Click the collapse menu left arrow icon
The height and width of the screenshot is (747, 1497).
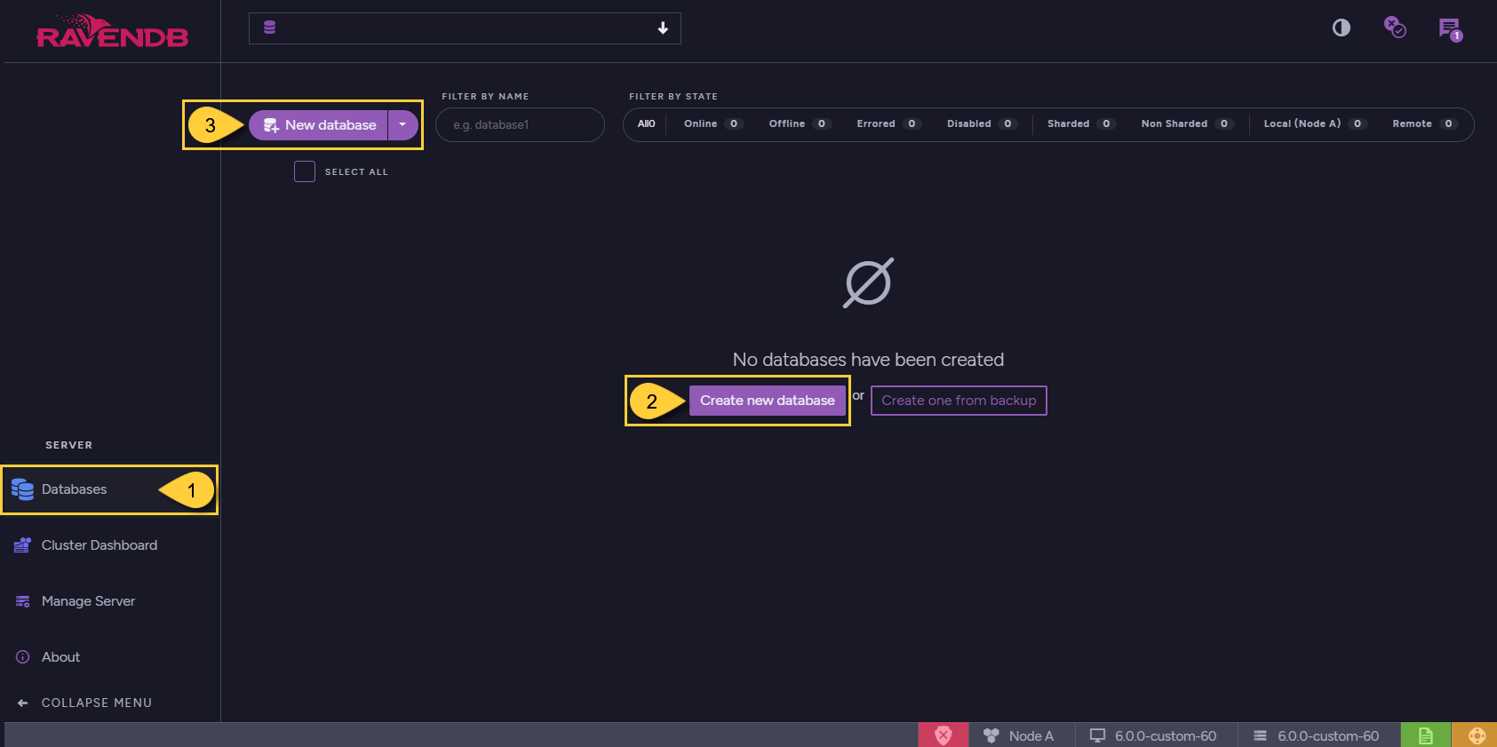(x=23, y=703)
